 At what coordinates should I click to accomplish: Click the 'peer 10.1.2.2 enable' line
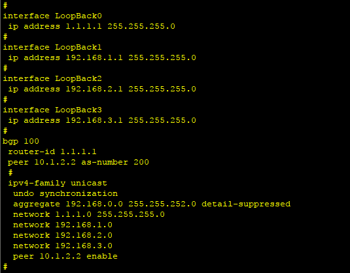coord(65,256)
